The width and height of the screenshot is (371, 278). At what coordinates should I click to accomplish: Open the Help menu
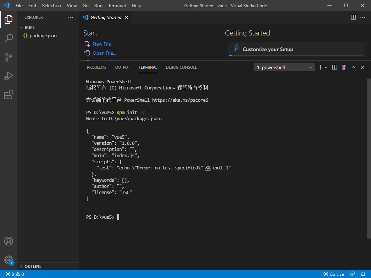(x=136, y=5)
